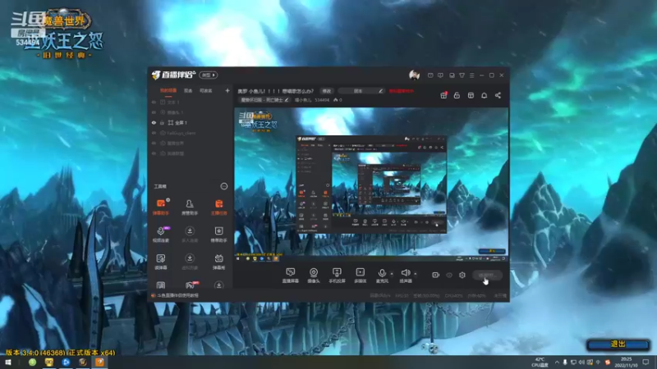Click the bell notification icon in companion window
657x369 pixels.
(x=484, y=95)
